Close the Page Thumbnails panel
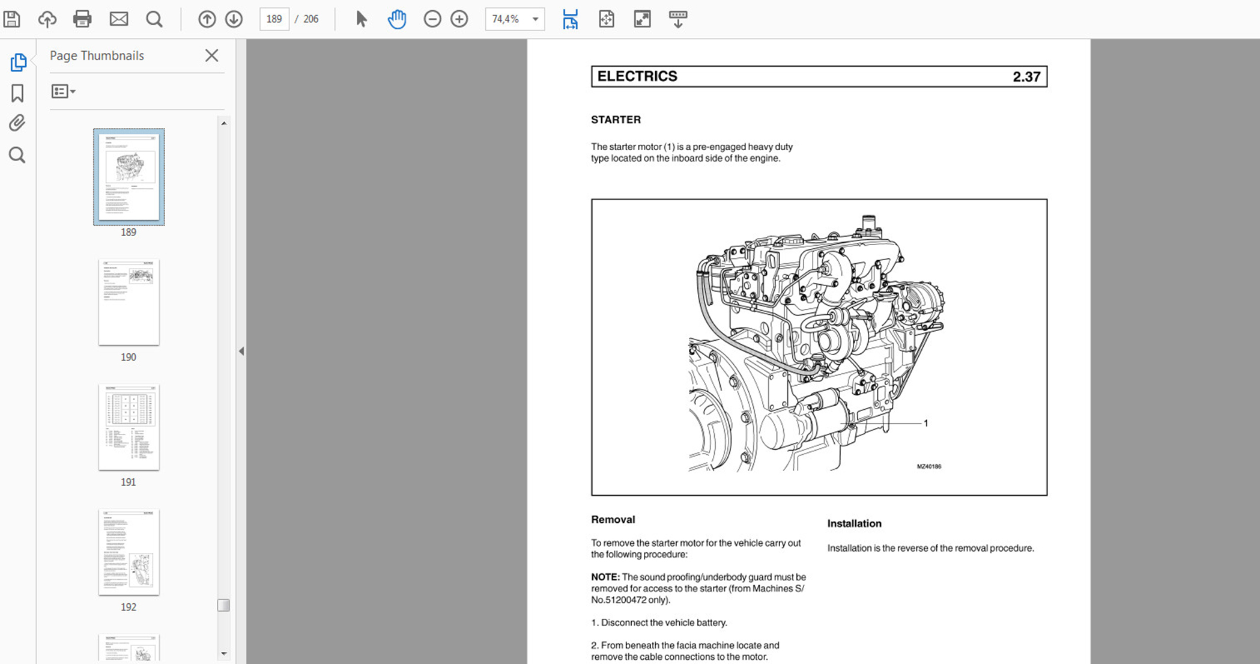The height and width of the screenshot is (664, 1260). coord(211,56)
